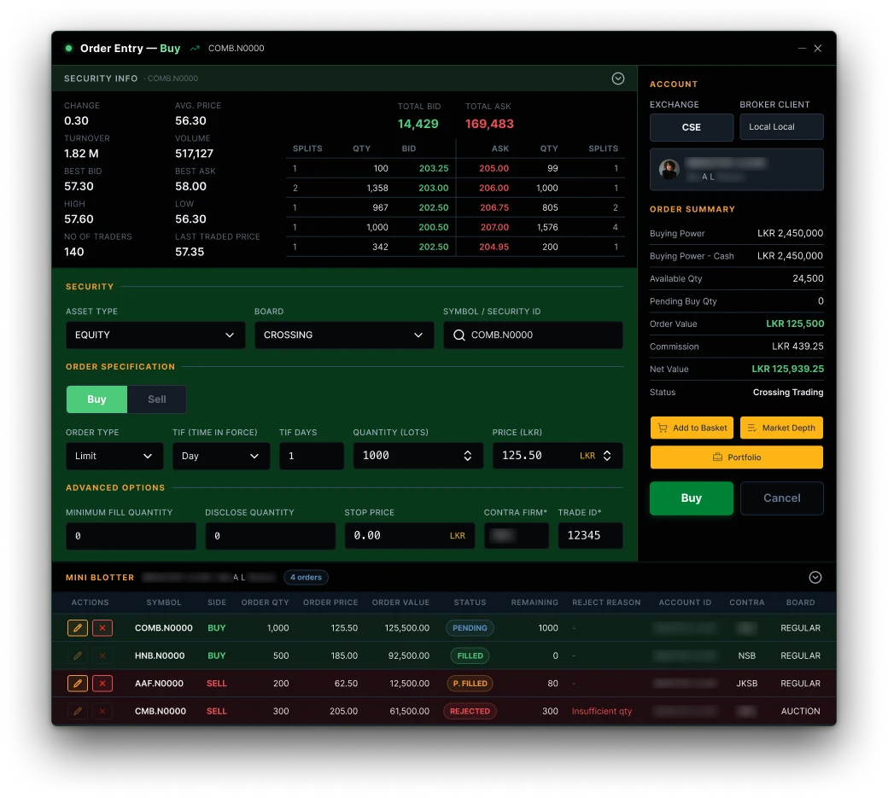Click the Total Ask value 169,483

(x=489, y=124)
